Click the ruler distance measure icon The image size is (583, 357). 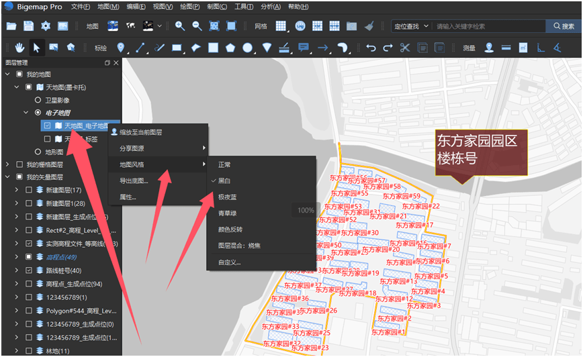[x=506, y=48]
